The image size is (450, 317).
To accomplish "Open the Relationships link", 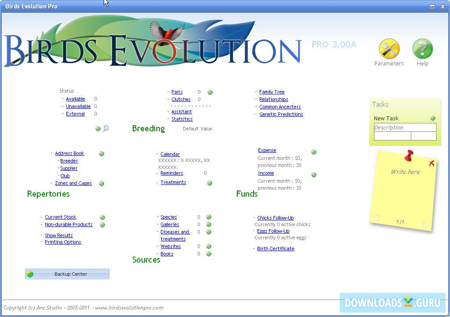I will pos(274,100).
